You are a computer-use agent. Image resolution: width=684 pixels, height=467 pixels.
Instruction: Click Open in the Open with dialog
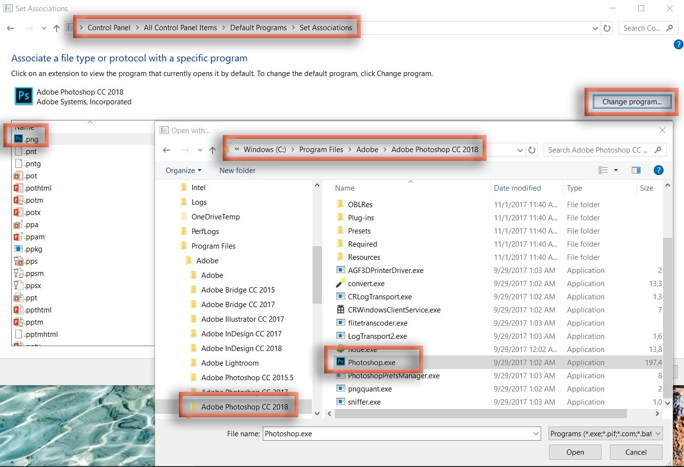tap(575, 452)
